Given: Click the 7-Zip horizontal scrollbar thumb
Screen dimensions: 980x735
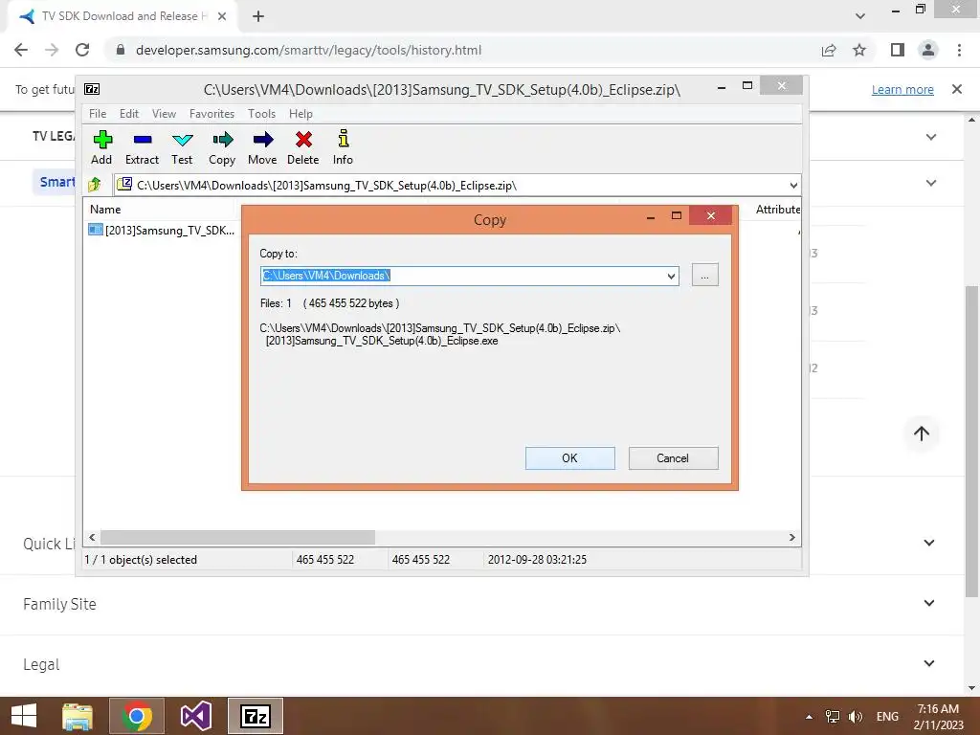Looking at the screenshot, I should pos(237,538).
